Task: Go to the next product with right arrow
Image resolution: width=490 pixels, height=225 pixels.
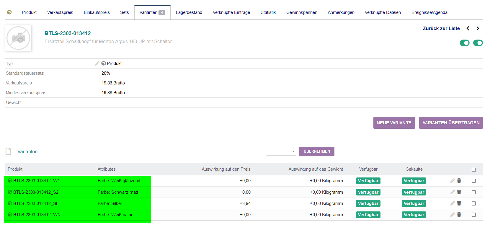Action: 478,28
